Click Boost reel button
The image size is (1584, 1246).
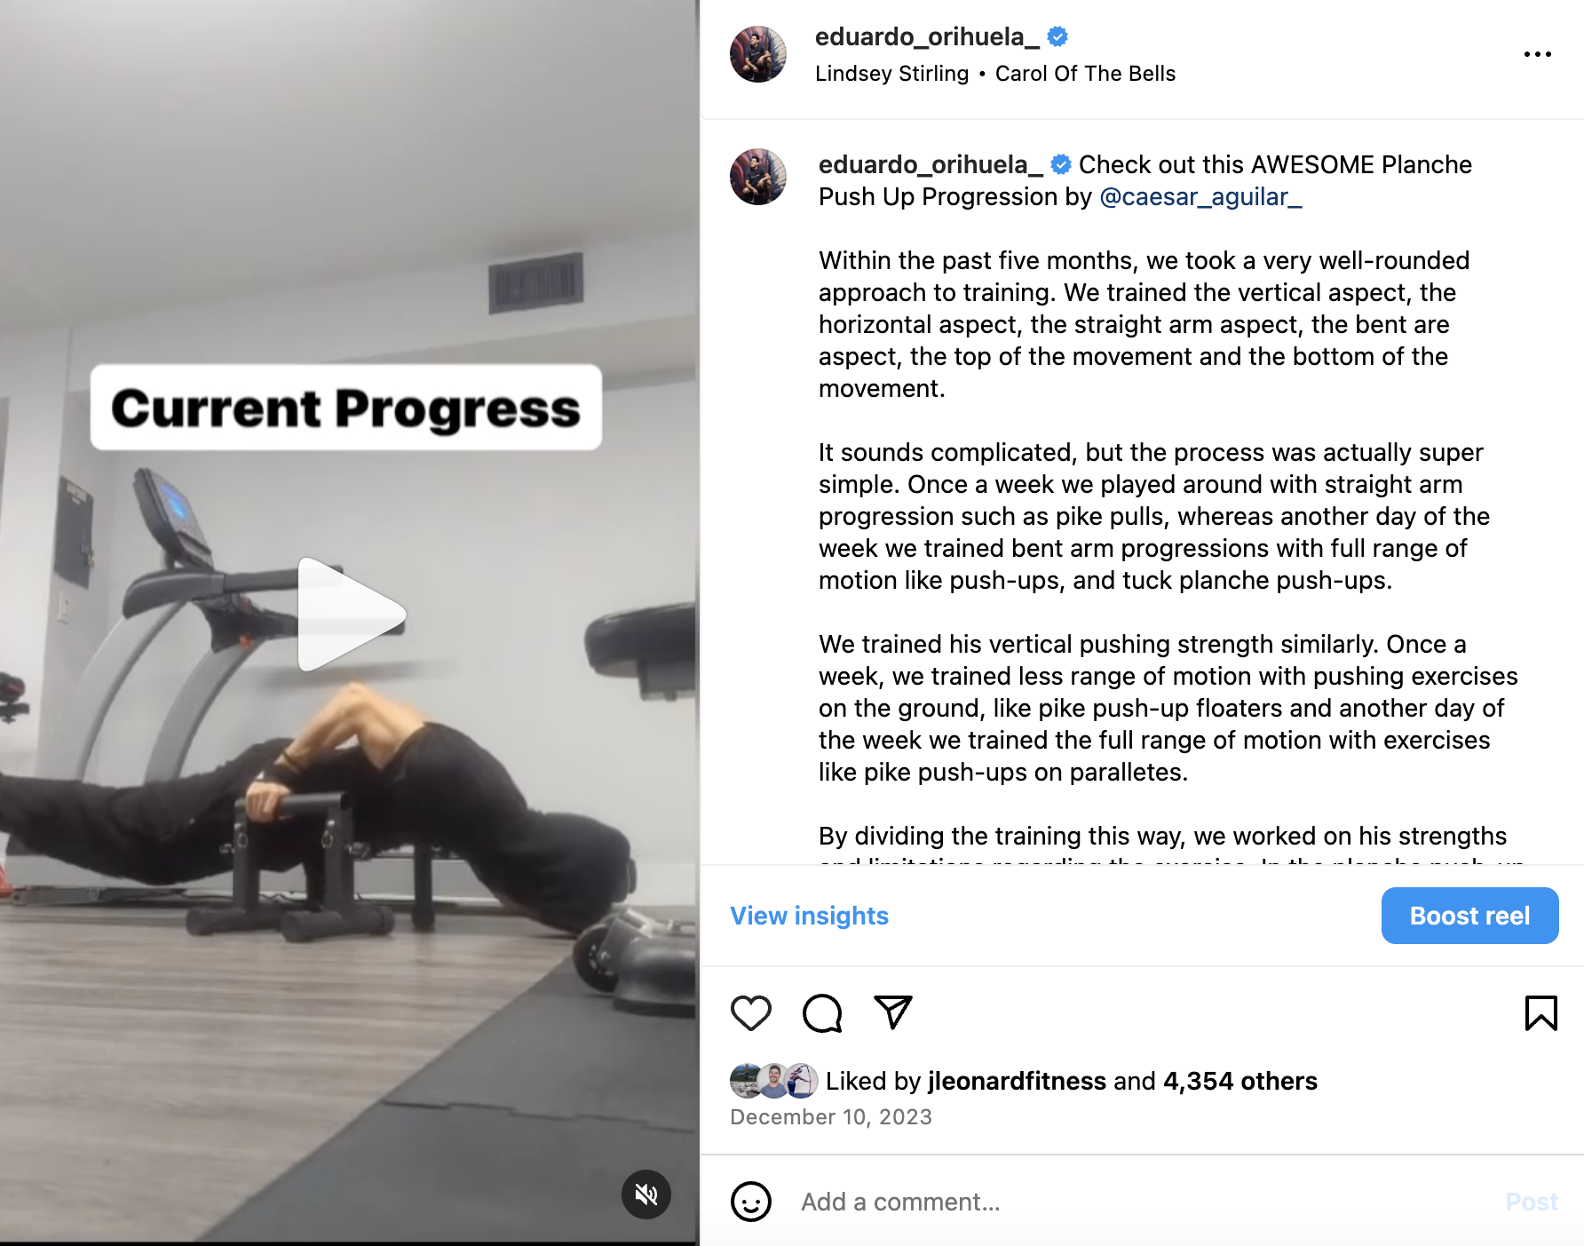(1469, 916)
